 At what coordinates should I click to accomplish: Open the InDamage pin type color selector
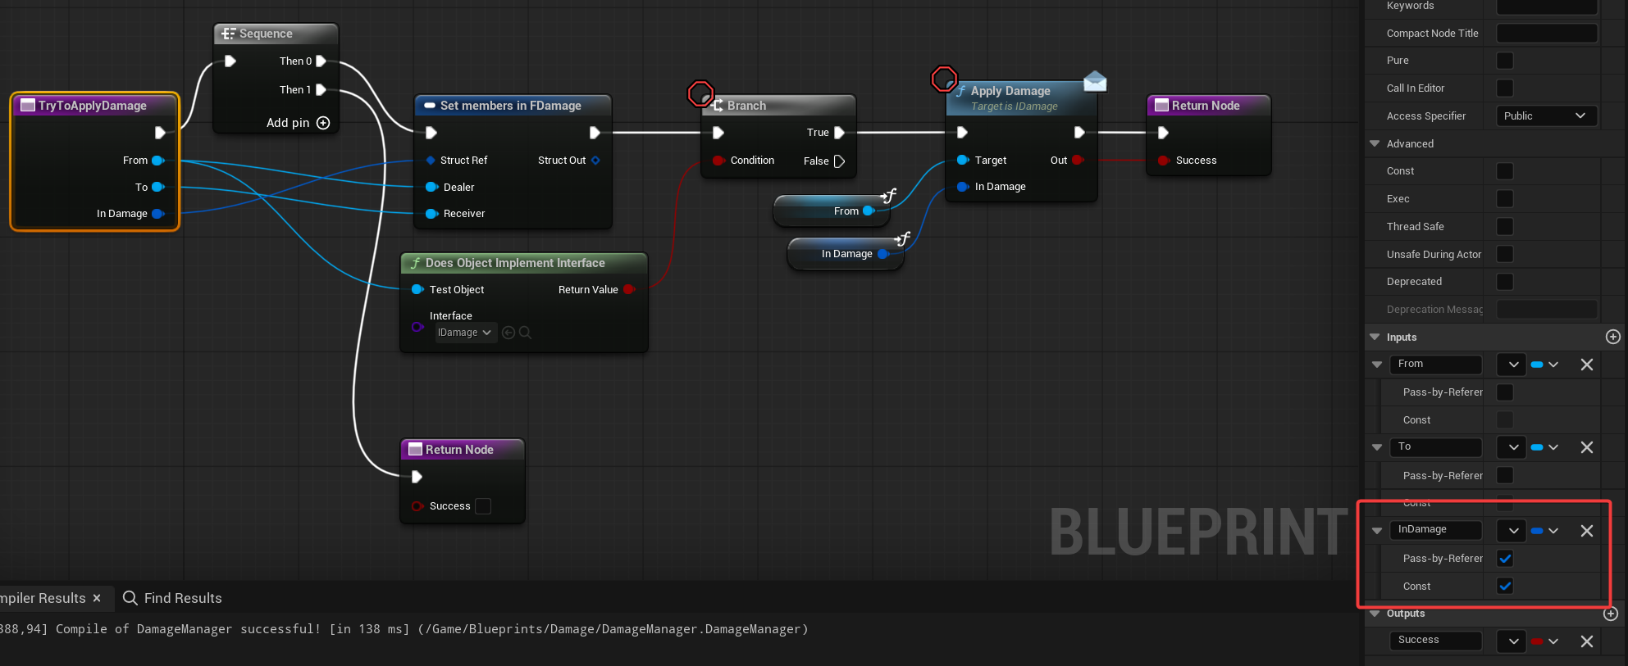click(1544, 531)
